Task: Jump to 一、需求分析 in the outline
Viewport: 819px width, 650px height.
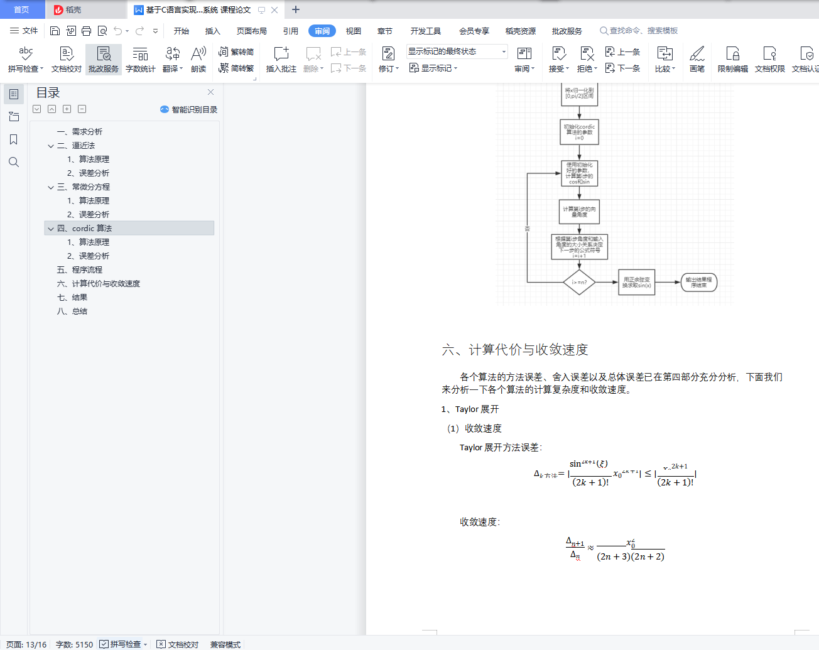Action: pos(80,132)
